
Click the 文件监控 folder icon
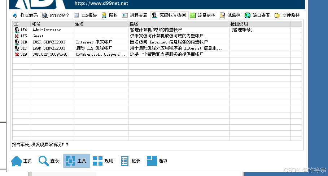[x=277, y=15]
